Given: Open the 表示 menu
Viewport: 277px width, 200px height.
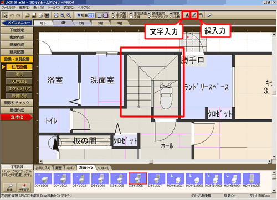Looking at the screenshot, I should tap(39, 7).
